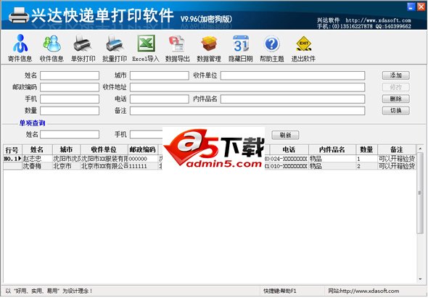428x298 pixels.
Task: Focus the 电话 input field
Action: pos(160,99)
